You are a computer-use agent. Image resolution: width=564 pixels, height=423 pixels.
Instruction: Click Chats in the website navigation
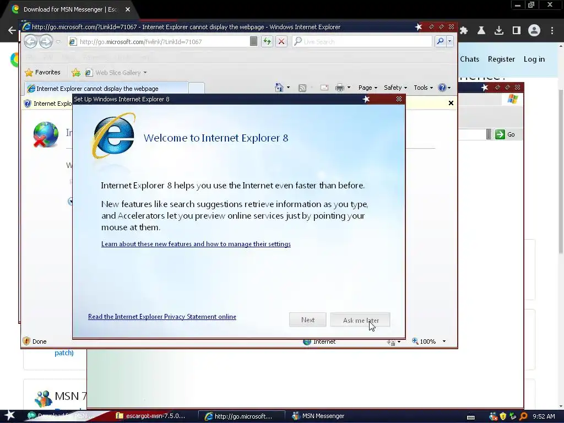point(469,59)
